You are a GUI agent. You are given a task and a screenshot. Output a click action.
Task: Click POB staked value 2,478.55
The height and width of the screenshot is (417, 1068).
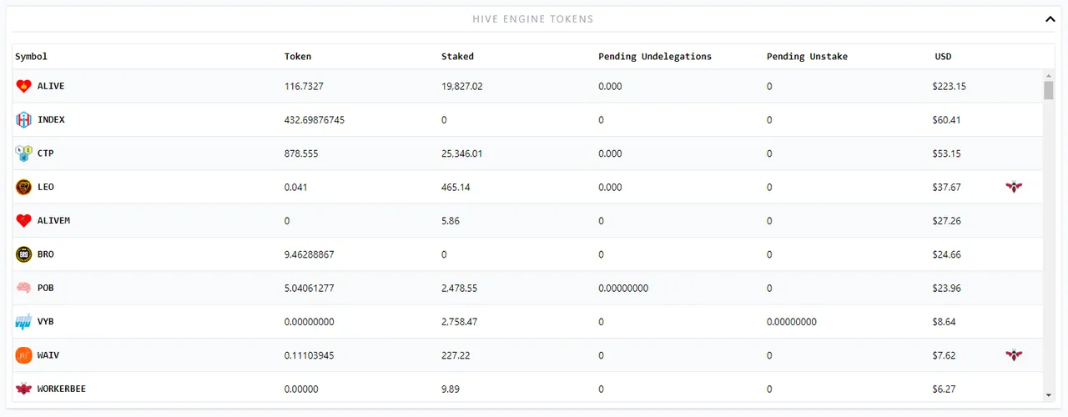pos(460,288)
